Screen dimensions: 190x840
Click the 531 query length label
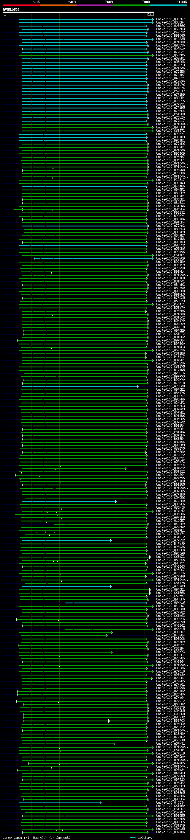(150, 15)
